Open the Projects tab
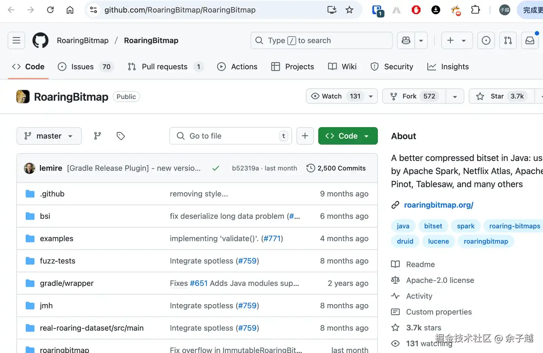 click(x=293, y=67)
